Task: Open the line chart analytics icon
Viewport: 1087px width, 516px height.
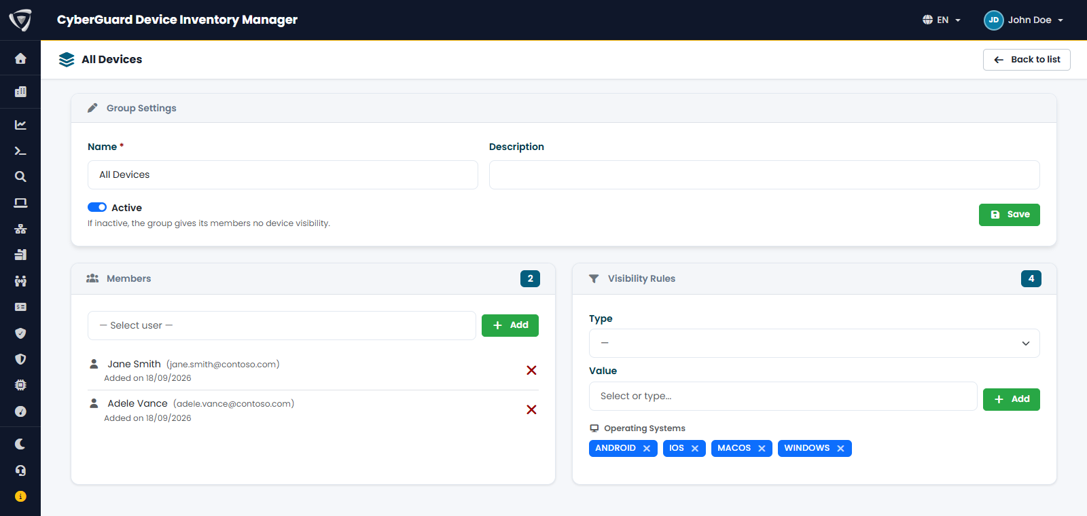Action: pyautogui.click(x=20, y=125)
